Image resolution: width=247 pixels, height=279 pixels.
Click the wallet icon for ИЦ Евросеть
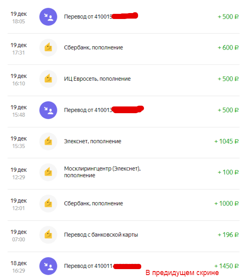[48, 79]
